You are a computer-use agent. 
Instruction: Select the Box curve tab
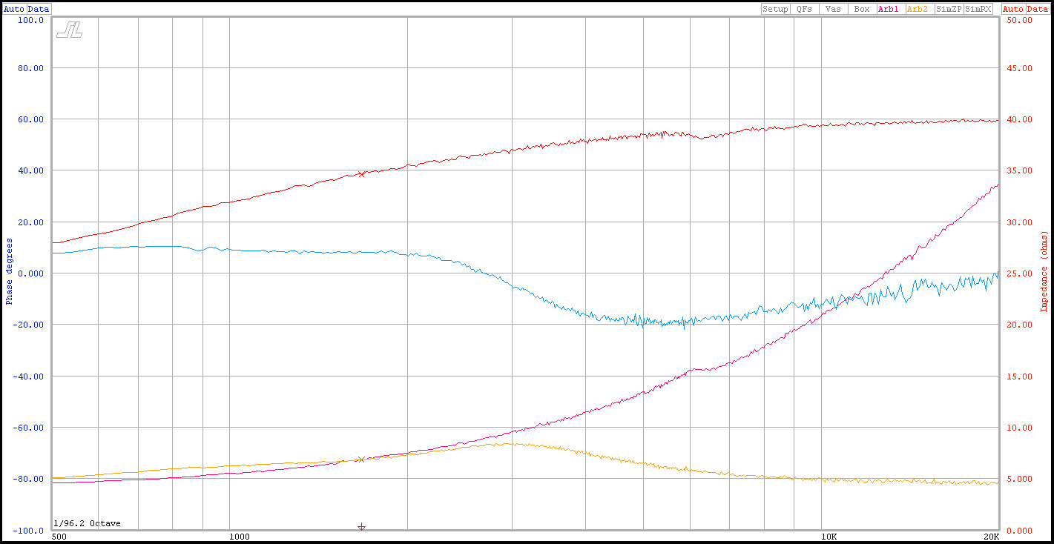click(x=861, y=9)
